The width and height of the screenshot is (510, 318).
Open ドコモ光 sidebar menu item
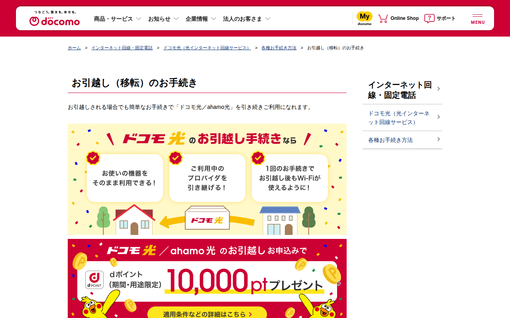402,118
